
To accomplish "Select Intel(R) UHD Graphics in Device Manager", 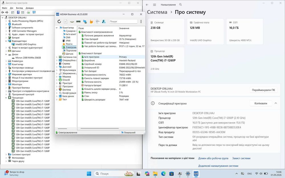I will pyautogui.click(x=26, y=44).
